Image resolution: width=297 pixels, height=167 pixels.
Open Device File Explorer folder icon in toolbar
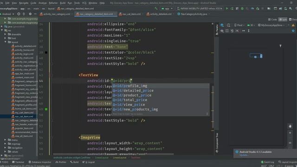tap(269, 8)
